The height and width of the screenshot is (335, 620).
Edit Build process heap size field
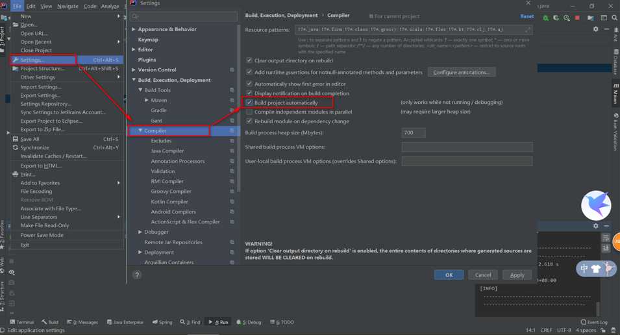point(414,132)
